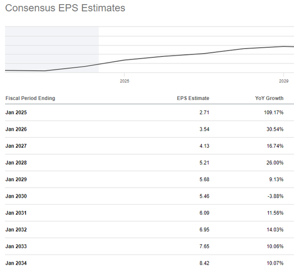Click EPS estimate value 6.09
Screen dimensions: 294x272
(204, 213)
